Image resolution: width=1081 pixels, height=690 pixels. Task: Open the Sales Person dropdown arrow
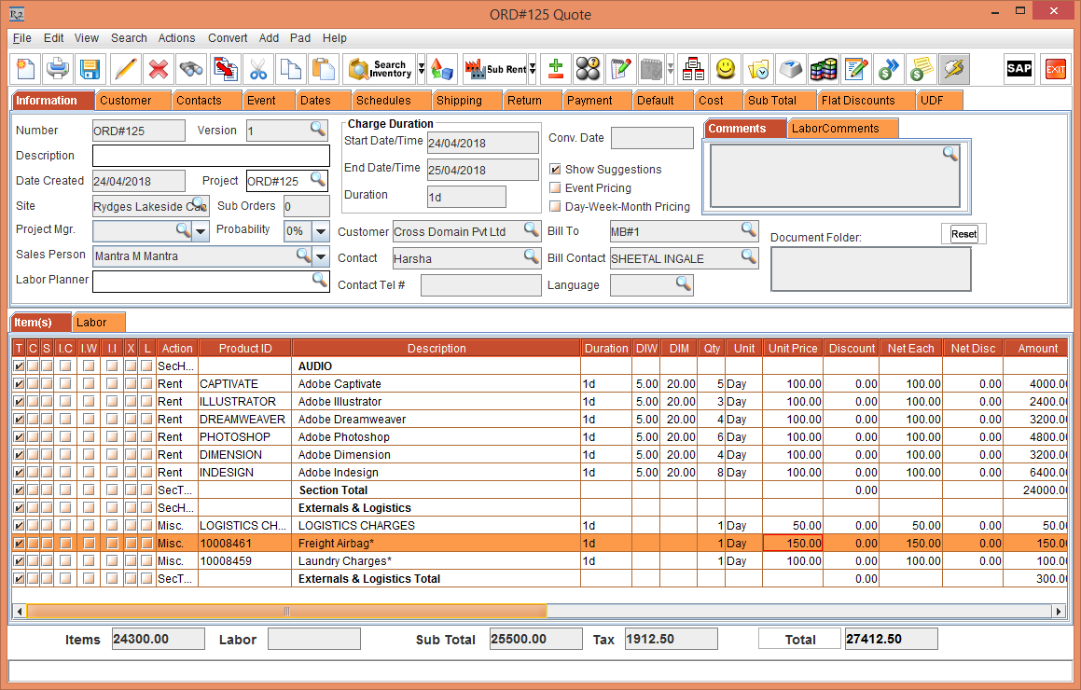(x=321, y=256)
